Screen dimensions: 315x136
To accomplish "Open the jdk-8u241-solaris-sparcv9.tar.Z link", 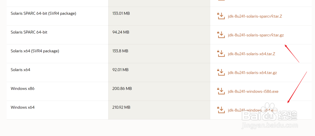I will coord(255,16).
